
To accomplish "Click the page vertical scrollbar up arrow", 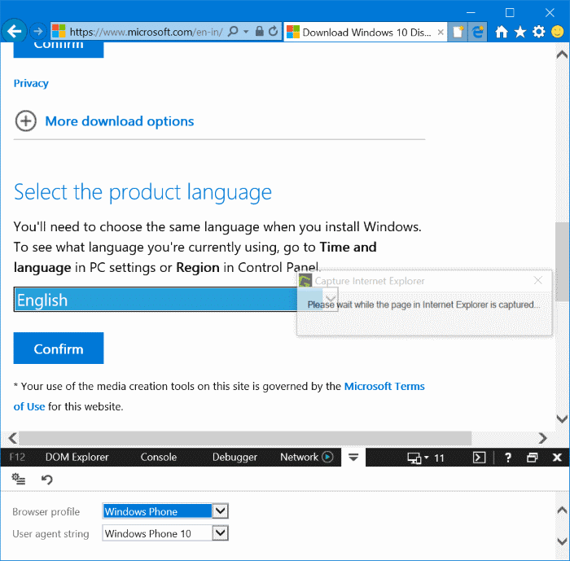I will click(x=562, y=55).
